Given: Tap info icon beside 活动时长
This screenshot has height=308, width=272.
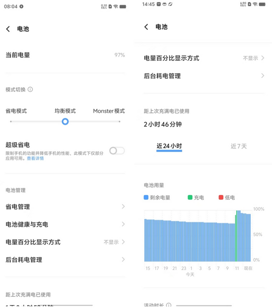Looking at the screenshot, I should pos(169,305).
